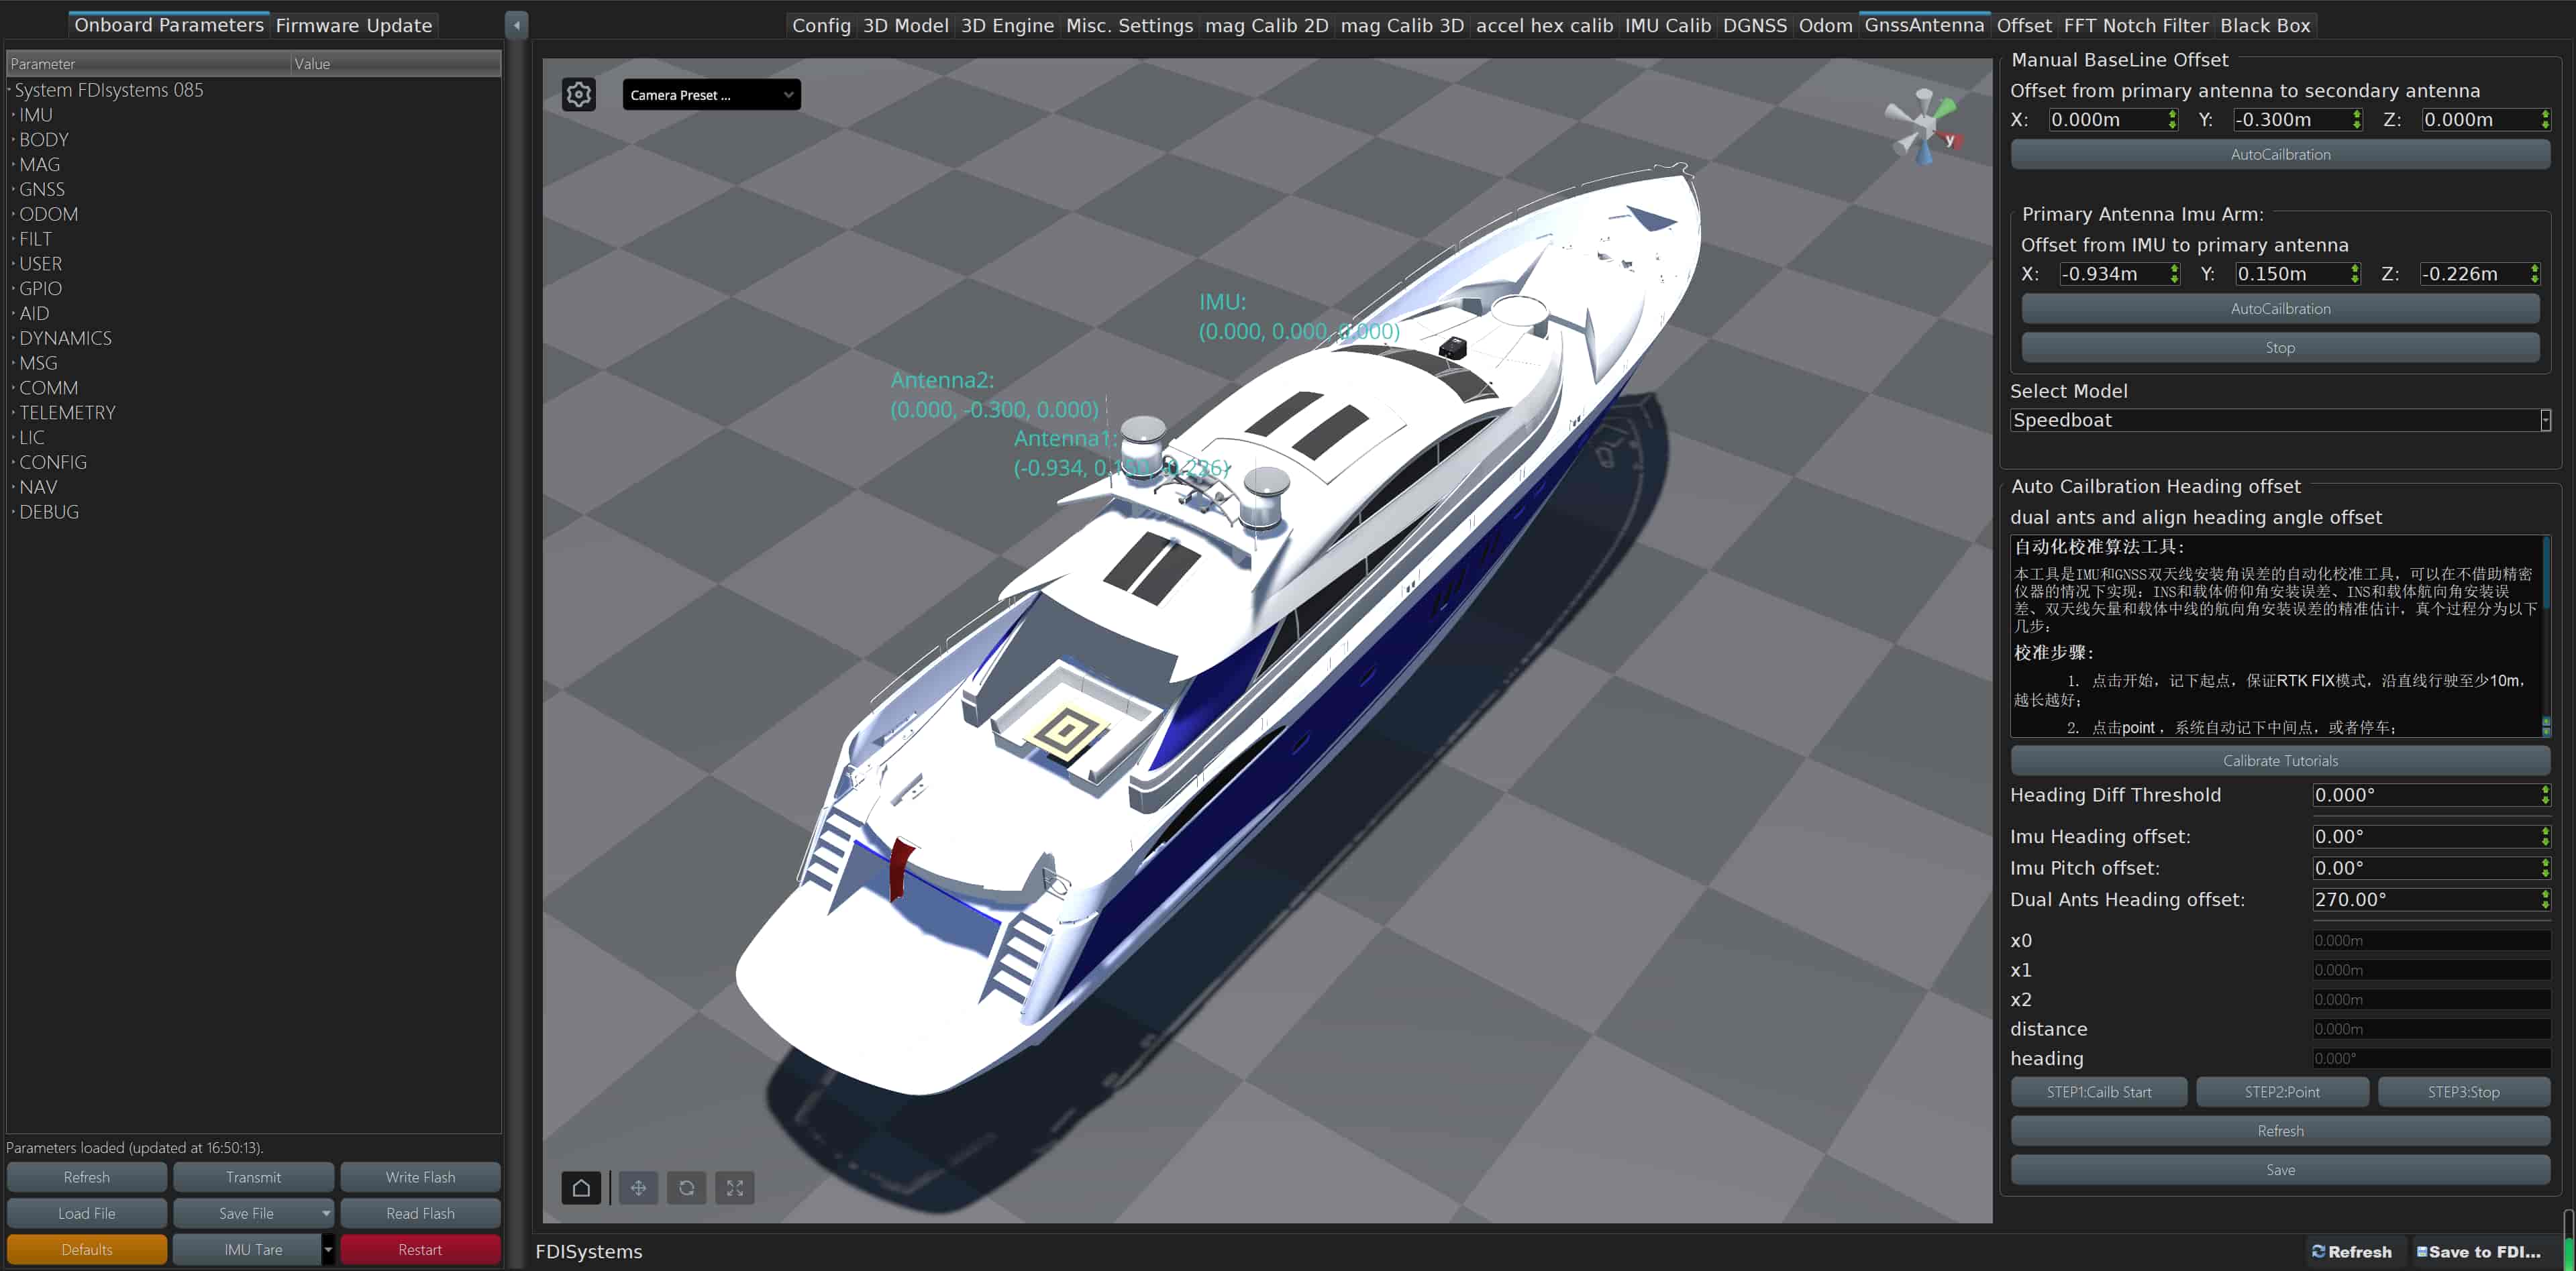Open the Firmware Update tab
2576x1271 pixels.
pos(353,26)
